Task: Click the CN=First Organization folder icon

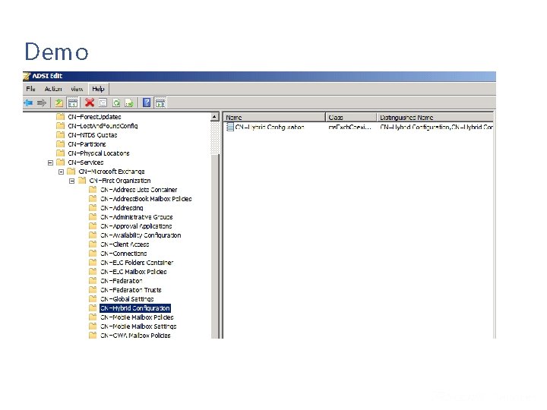Action: [82, 180]
